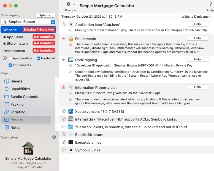Image resolution: width=214 pixels, height=171 pixels.
Task: Click Help button for Application Icon row
Action: click(x=197, y=24)
